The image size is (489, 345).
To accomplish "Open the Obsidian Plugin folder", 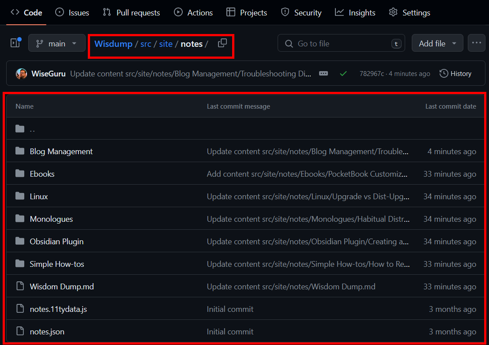I will [56, 241].
